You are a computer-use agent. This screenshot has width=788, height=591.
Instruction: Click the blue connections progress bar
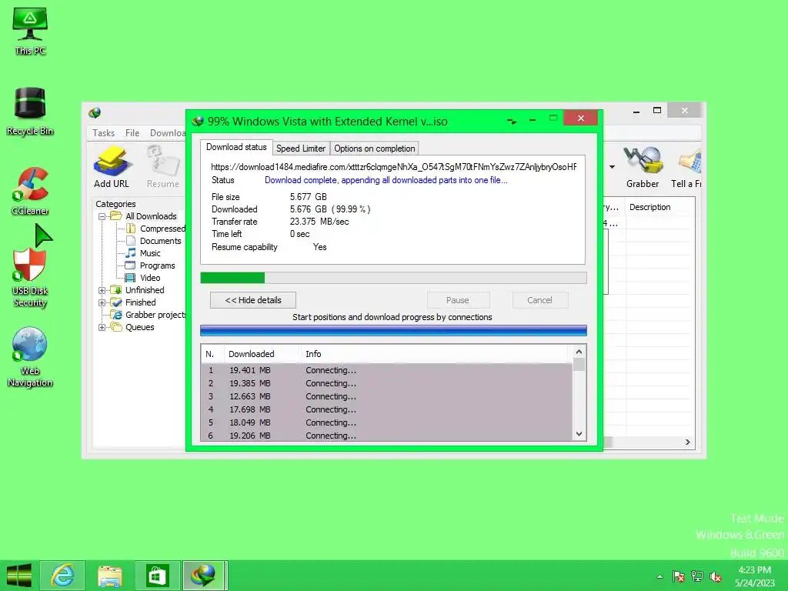[x=393, y=330]
